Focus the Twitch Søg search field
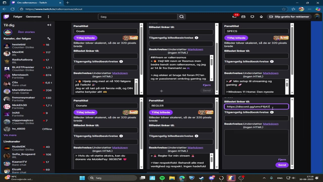Image resolution: width=323 pixels, height=182 pixels. coord(138,17)
